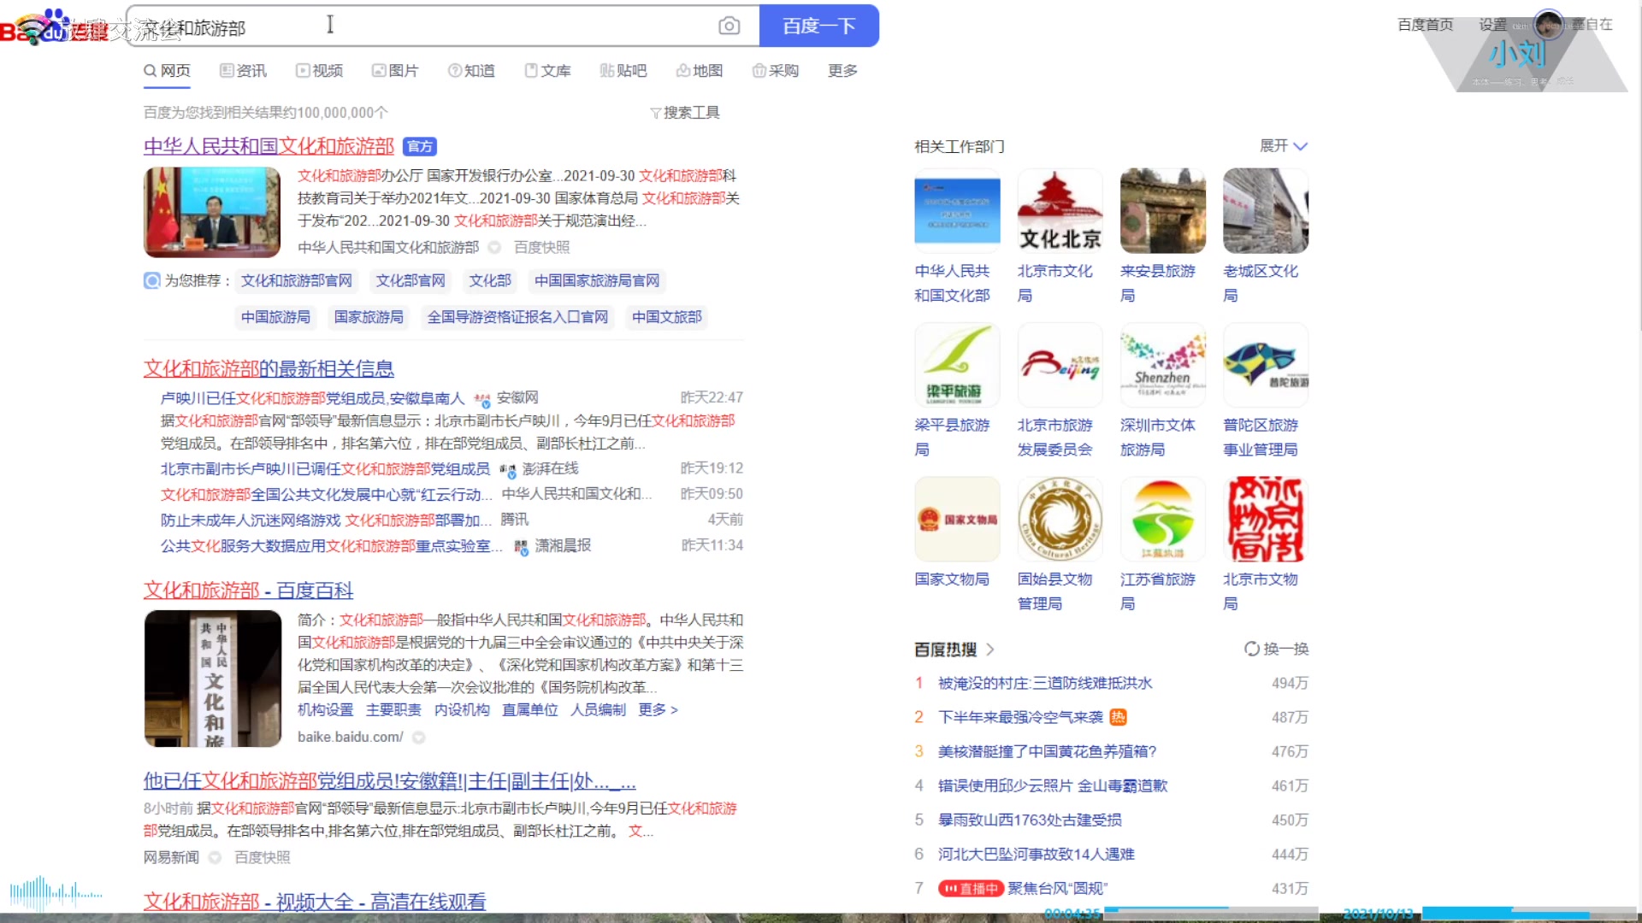Viewport: 1642px width, 923px height.
Task: Open hot search 美核潜艇撞了中国黄花鱼养殖箱?
Action: click(x=1047, y=752)
